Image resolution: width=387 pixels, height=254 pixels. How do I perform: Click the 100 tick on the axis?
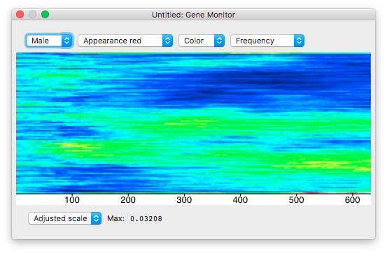(x=72, y=199)
